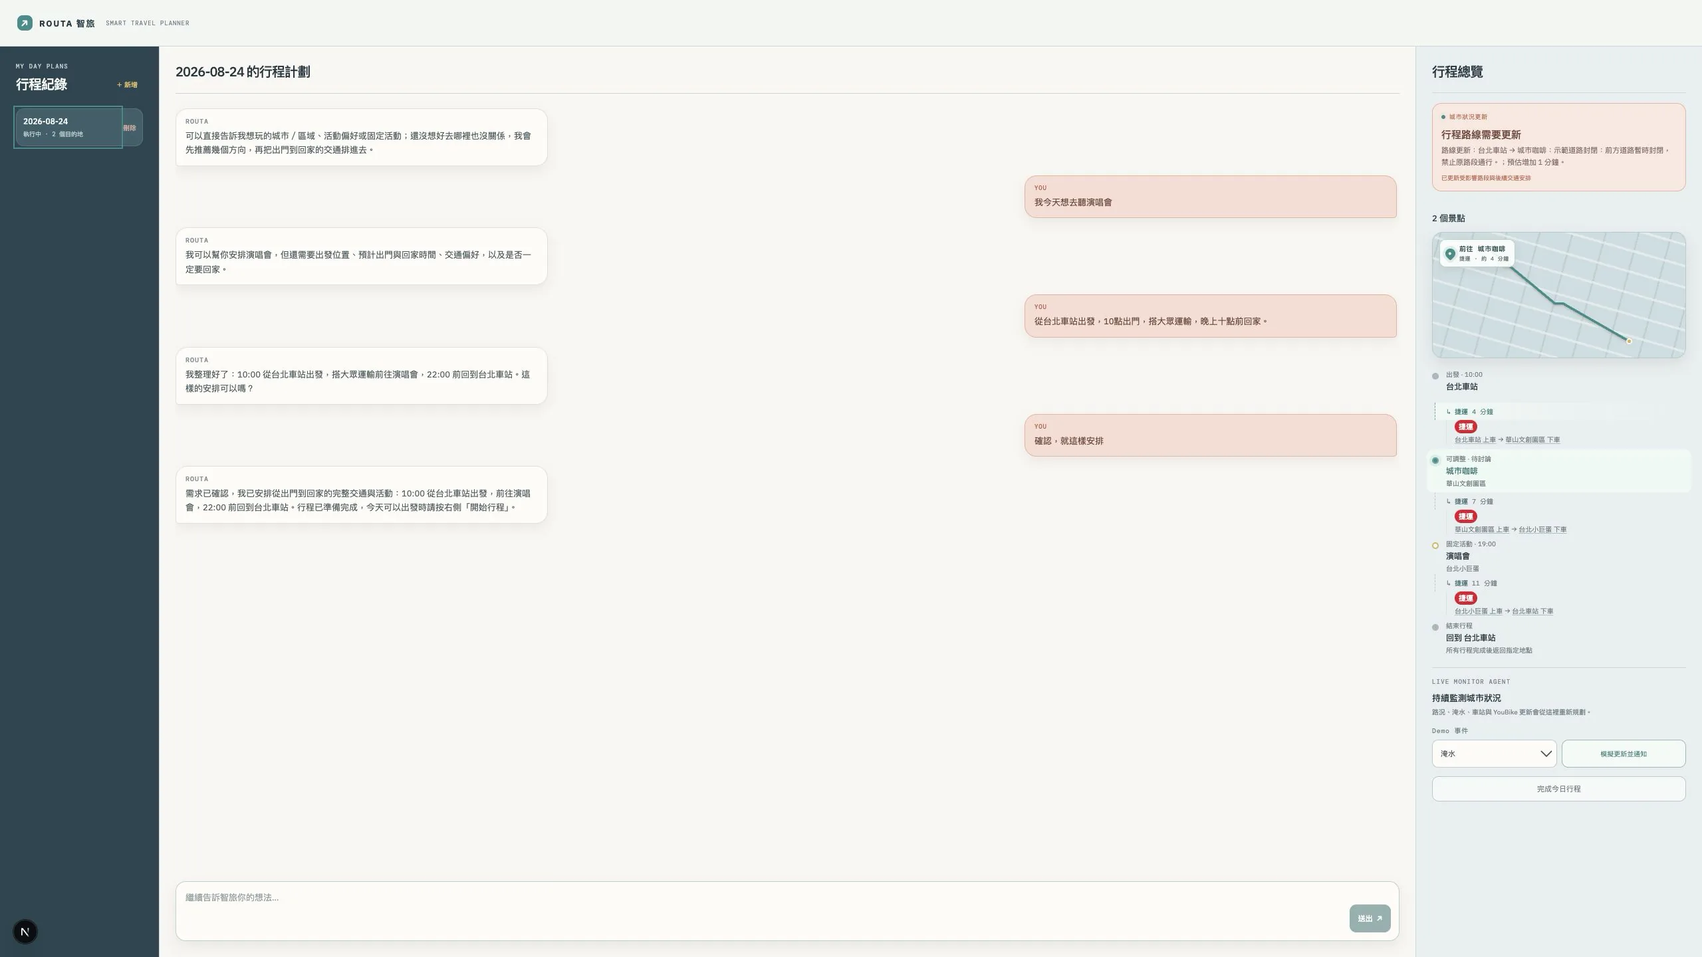Add a new plan with ＋新增
This screenshot has height=957, width=1702.
point(127,85)
